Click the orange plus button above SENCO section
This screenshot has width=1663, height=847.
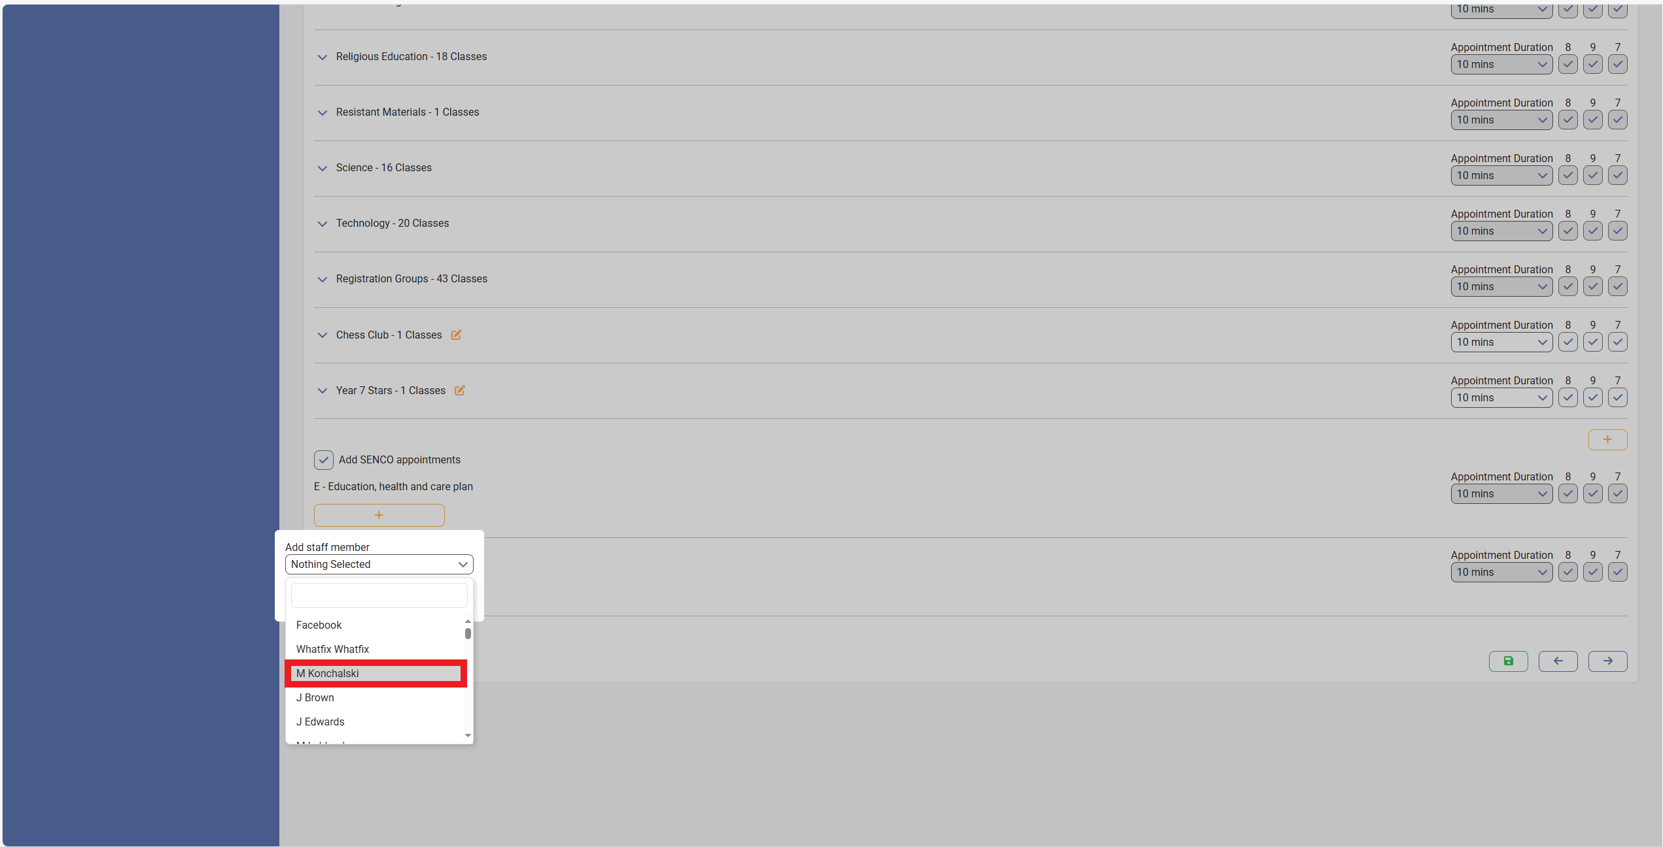[x=1607, y=439]
